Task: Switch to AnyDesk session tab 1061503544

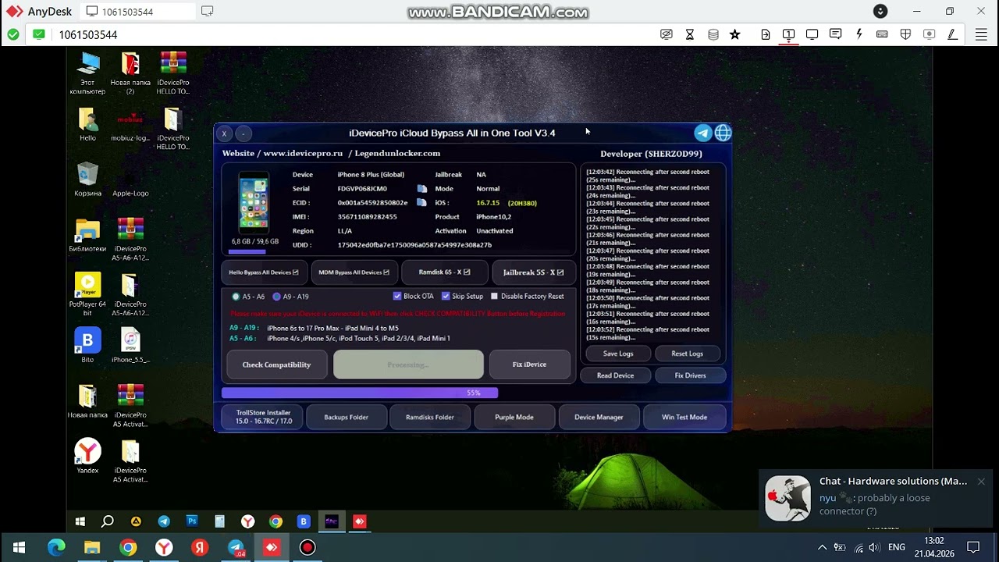Action: tap(137, 12)
